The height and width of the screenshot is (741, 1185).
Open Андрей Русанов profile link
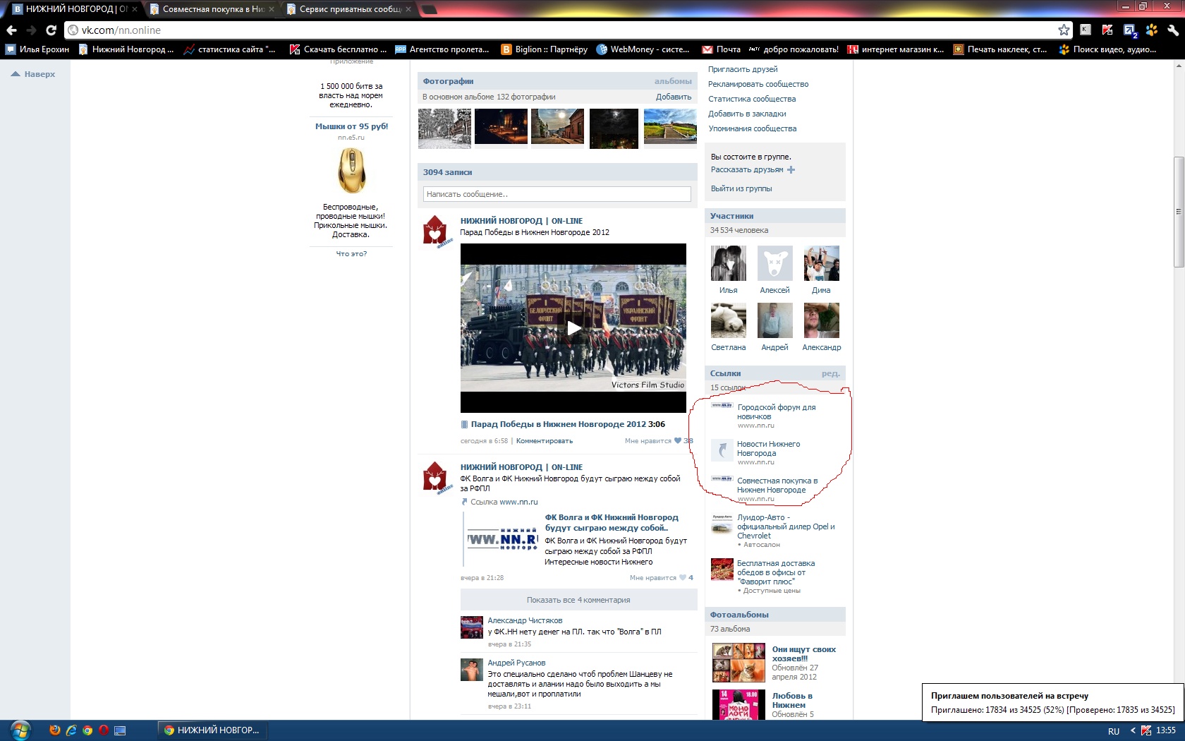pos(516,663)
